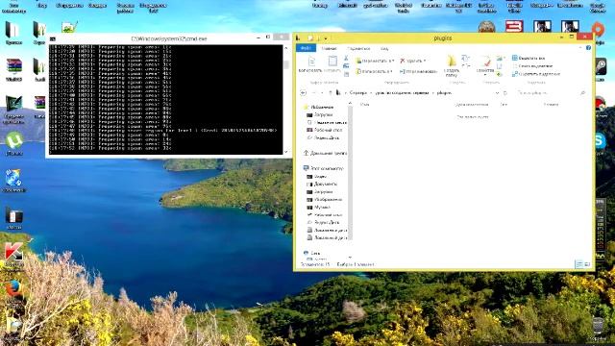Click the Создать папку folder icon
This screenshot has width=615, height=346.
click(452, 66)
